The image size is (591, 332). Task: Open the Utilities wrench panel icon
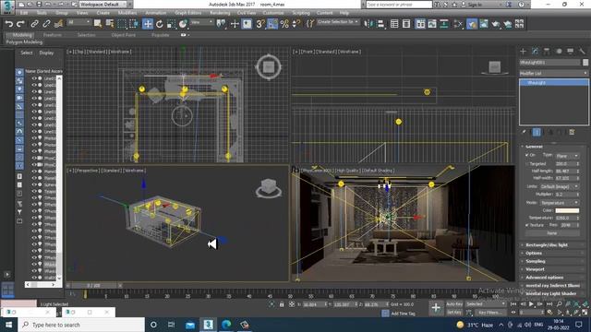(x=582, y=52)
